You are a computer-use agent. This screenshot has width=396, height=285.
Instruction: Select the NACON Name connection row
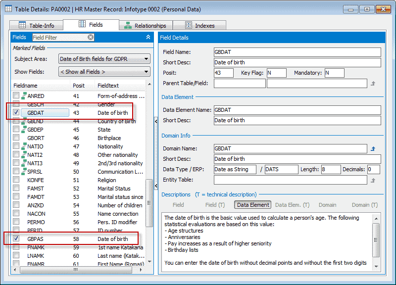[78, 214]
